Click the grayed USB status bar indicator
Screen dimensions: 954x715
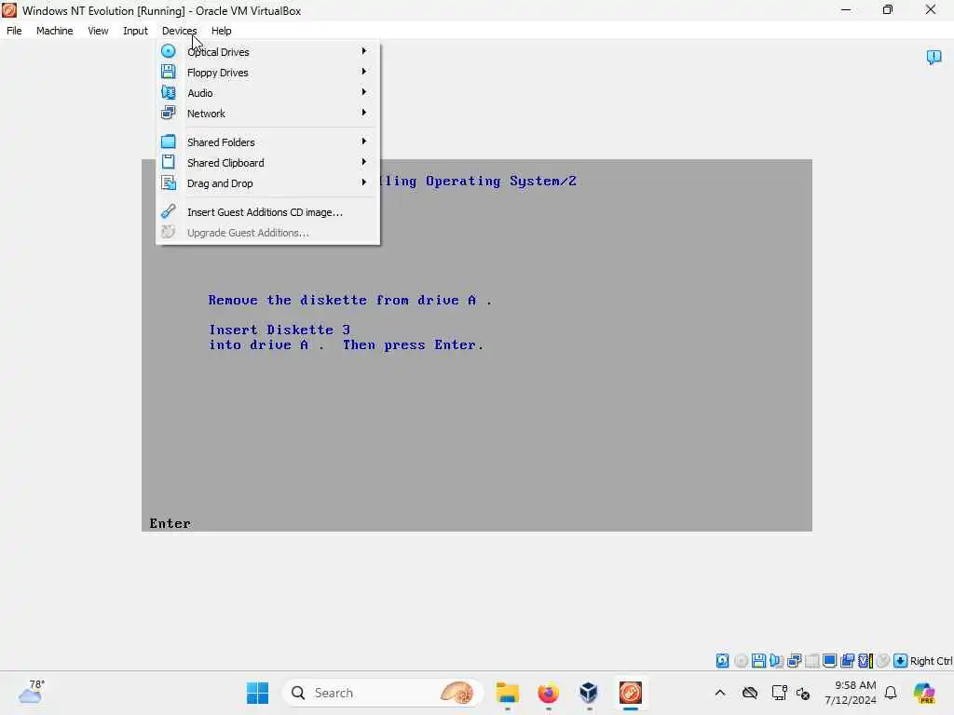811,661
